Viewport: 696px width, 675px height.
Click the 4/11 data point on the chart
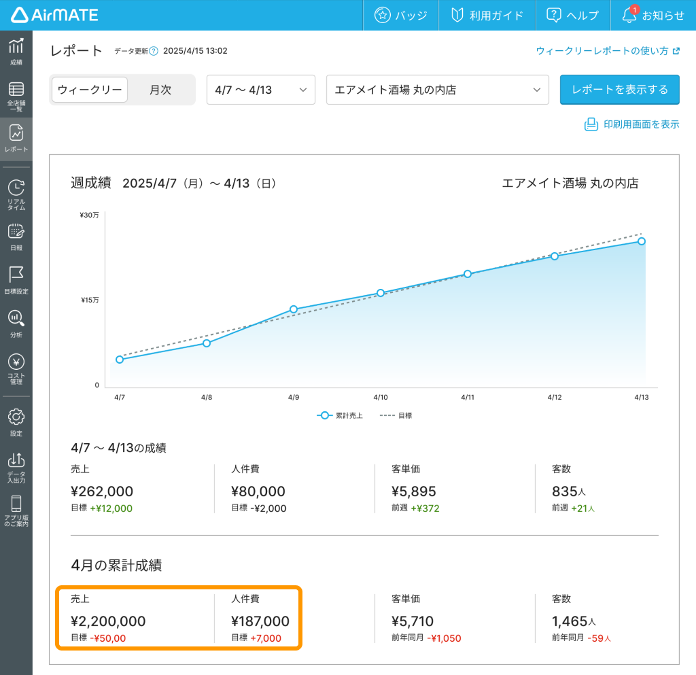pyautogui.click(x=468, y=274)
